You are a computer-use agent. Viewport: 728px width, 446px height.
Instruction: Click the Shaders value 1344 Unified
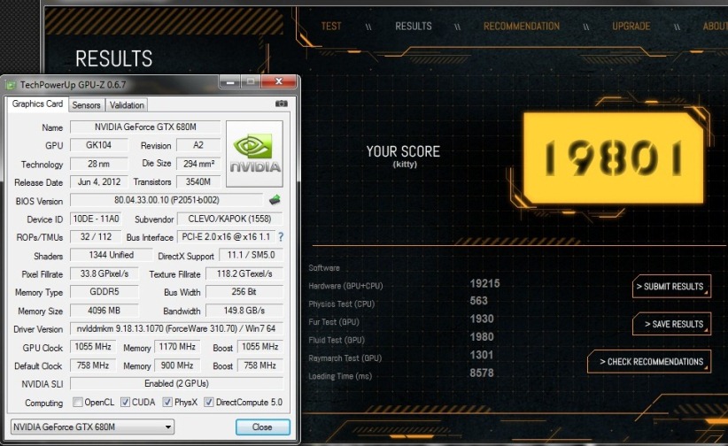point(112,255)
